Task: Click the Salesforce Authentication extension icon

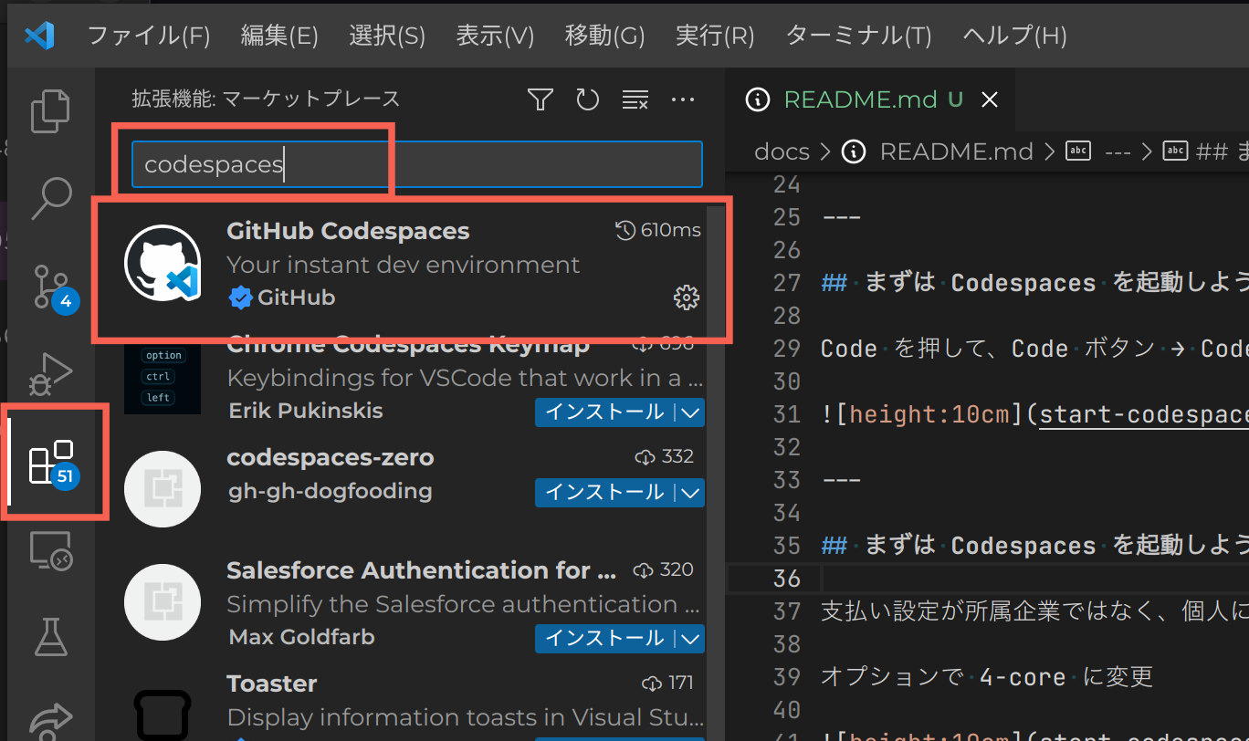Action: [163, 601]
